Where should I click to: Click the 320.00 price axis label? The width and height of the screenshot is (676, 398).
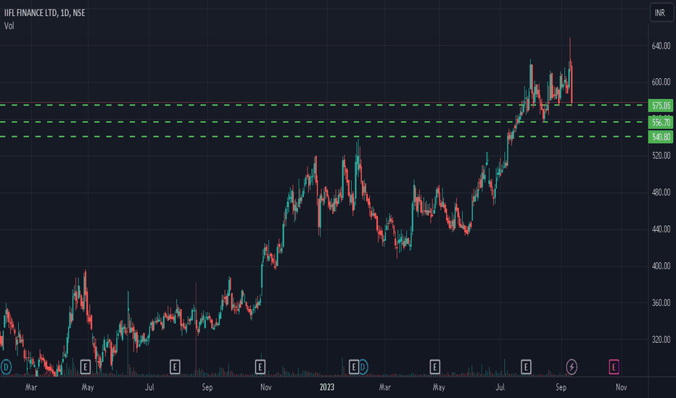[661, 339]
